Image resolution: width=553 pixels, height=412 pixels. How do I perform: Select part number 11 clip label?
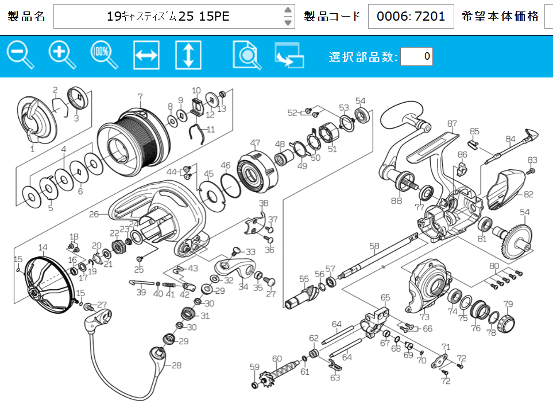point(211,129)
